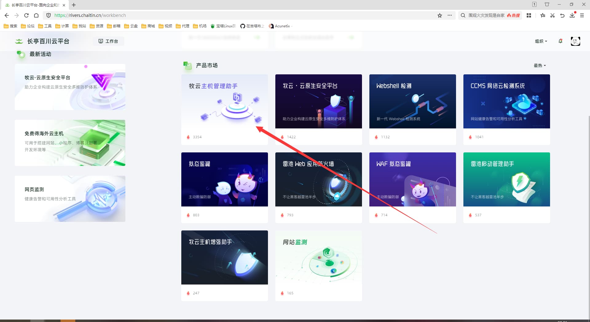Bookmark this page with the star icon
This screenshot has width=590, height=322.
[440, 15]
